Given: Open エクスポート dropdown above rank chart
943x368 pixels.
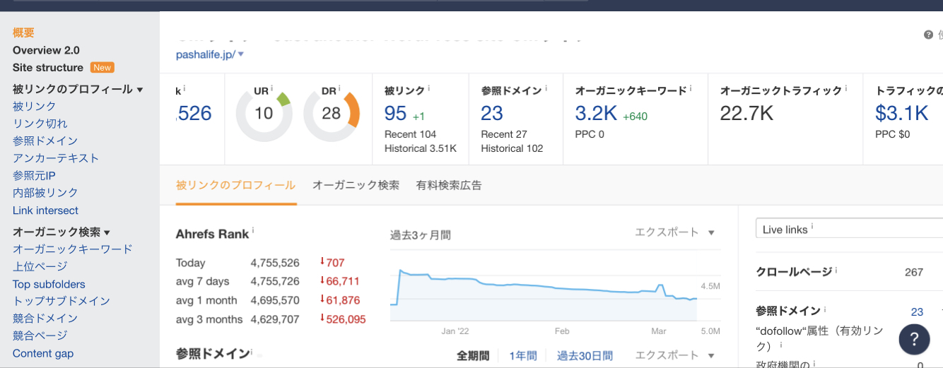Looking at the screenshot, I should pyautogui.click(x=674, y=232).
